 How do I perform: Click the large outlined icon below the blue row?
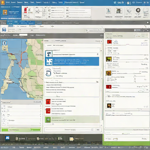(48, 72)
